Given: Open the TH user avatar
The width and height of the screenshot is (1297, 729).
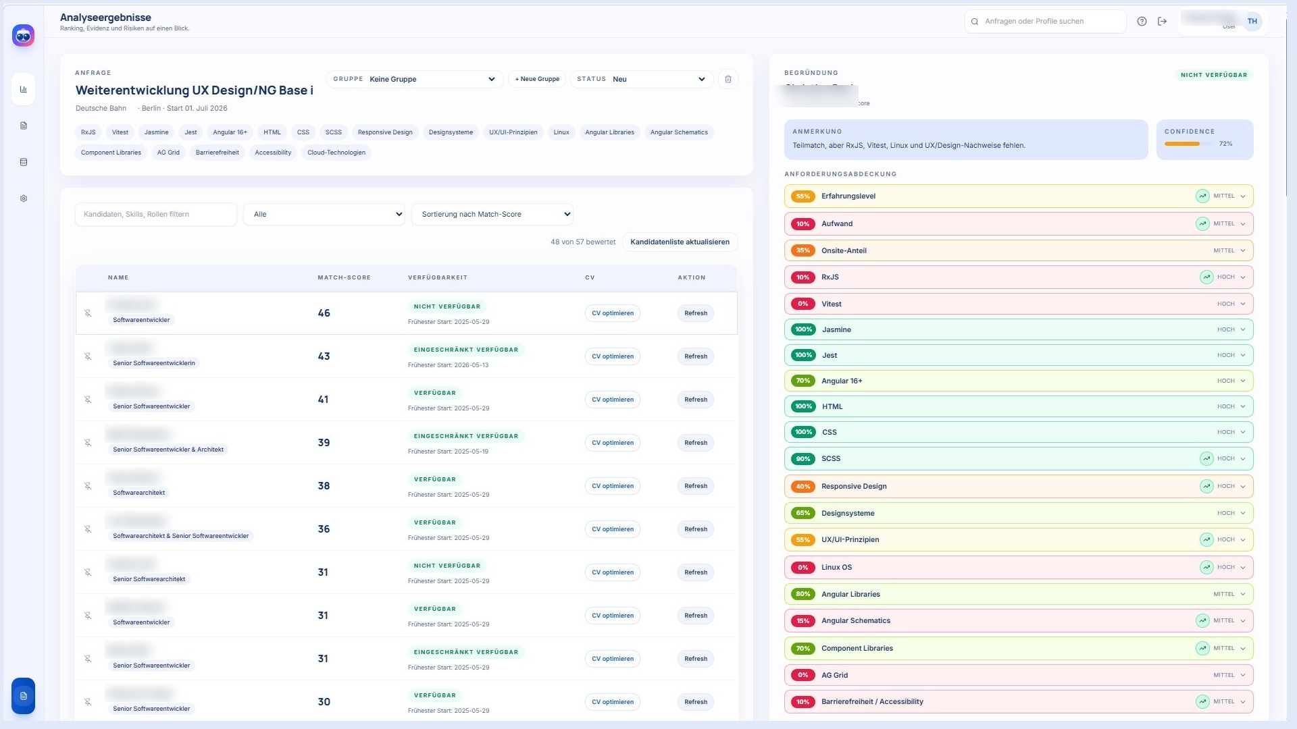Looking at the screenshot, I should [1252, 22].
